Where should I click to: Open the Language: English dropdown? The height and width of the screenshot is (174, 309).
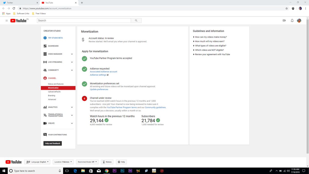tap(38, 162)
